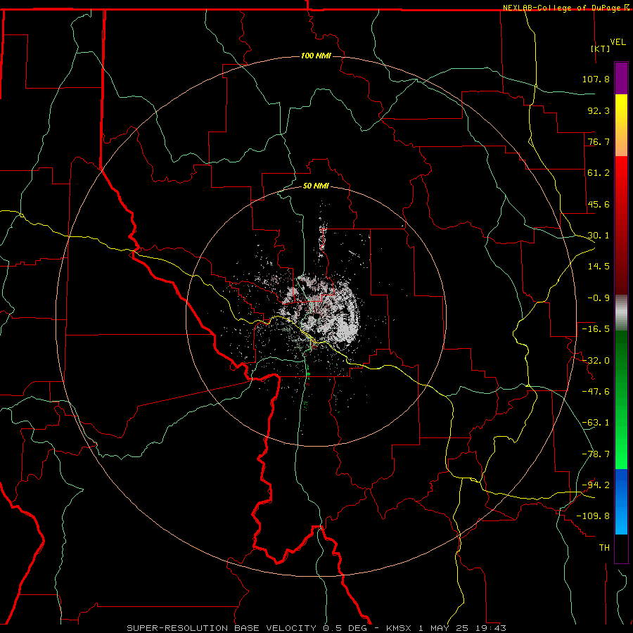The height and width of the screenshot is (633, 633).
Task: Click the TH threshold legend label
Action: pos(604,548)
